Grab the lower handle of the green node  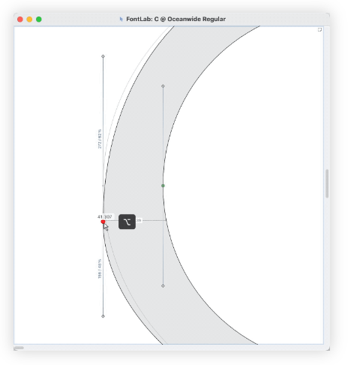pyautogui.click(x=163, y=285)
